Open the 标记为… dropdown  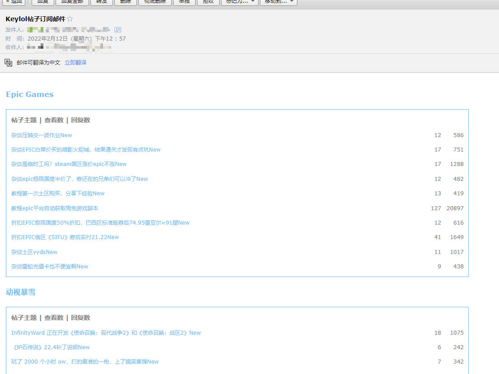pyautogui.click(x=240, y=2)
